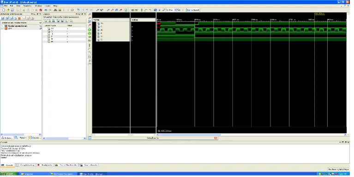Screen dimensions: 354x177
Task: Switch to the Source tab
Action: tap(35, 138)
